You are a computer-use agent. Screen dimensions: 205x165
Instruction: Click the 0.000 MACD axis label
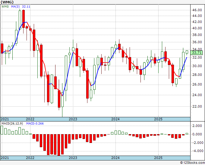point(197,134)
